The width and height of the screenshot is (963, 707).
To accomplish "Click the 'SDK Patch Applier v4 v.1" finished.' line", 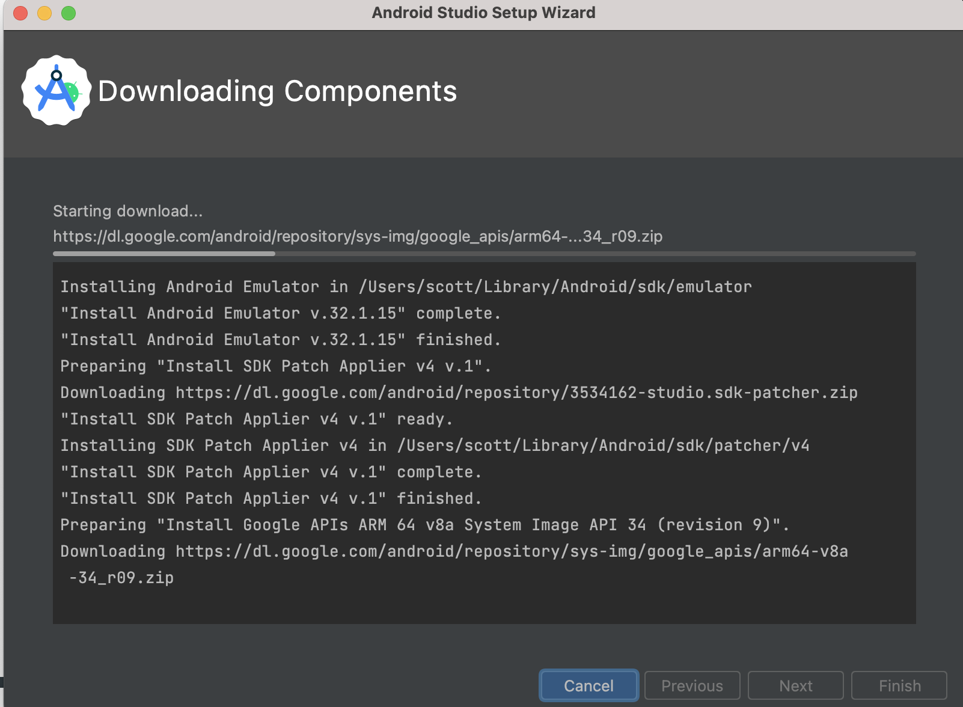I will pyautogui.click(x=271, y=498).
